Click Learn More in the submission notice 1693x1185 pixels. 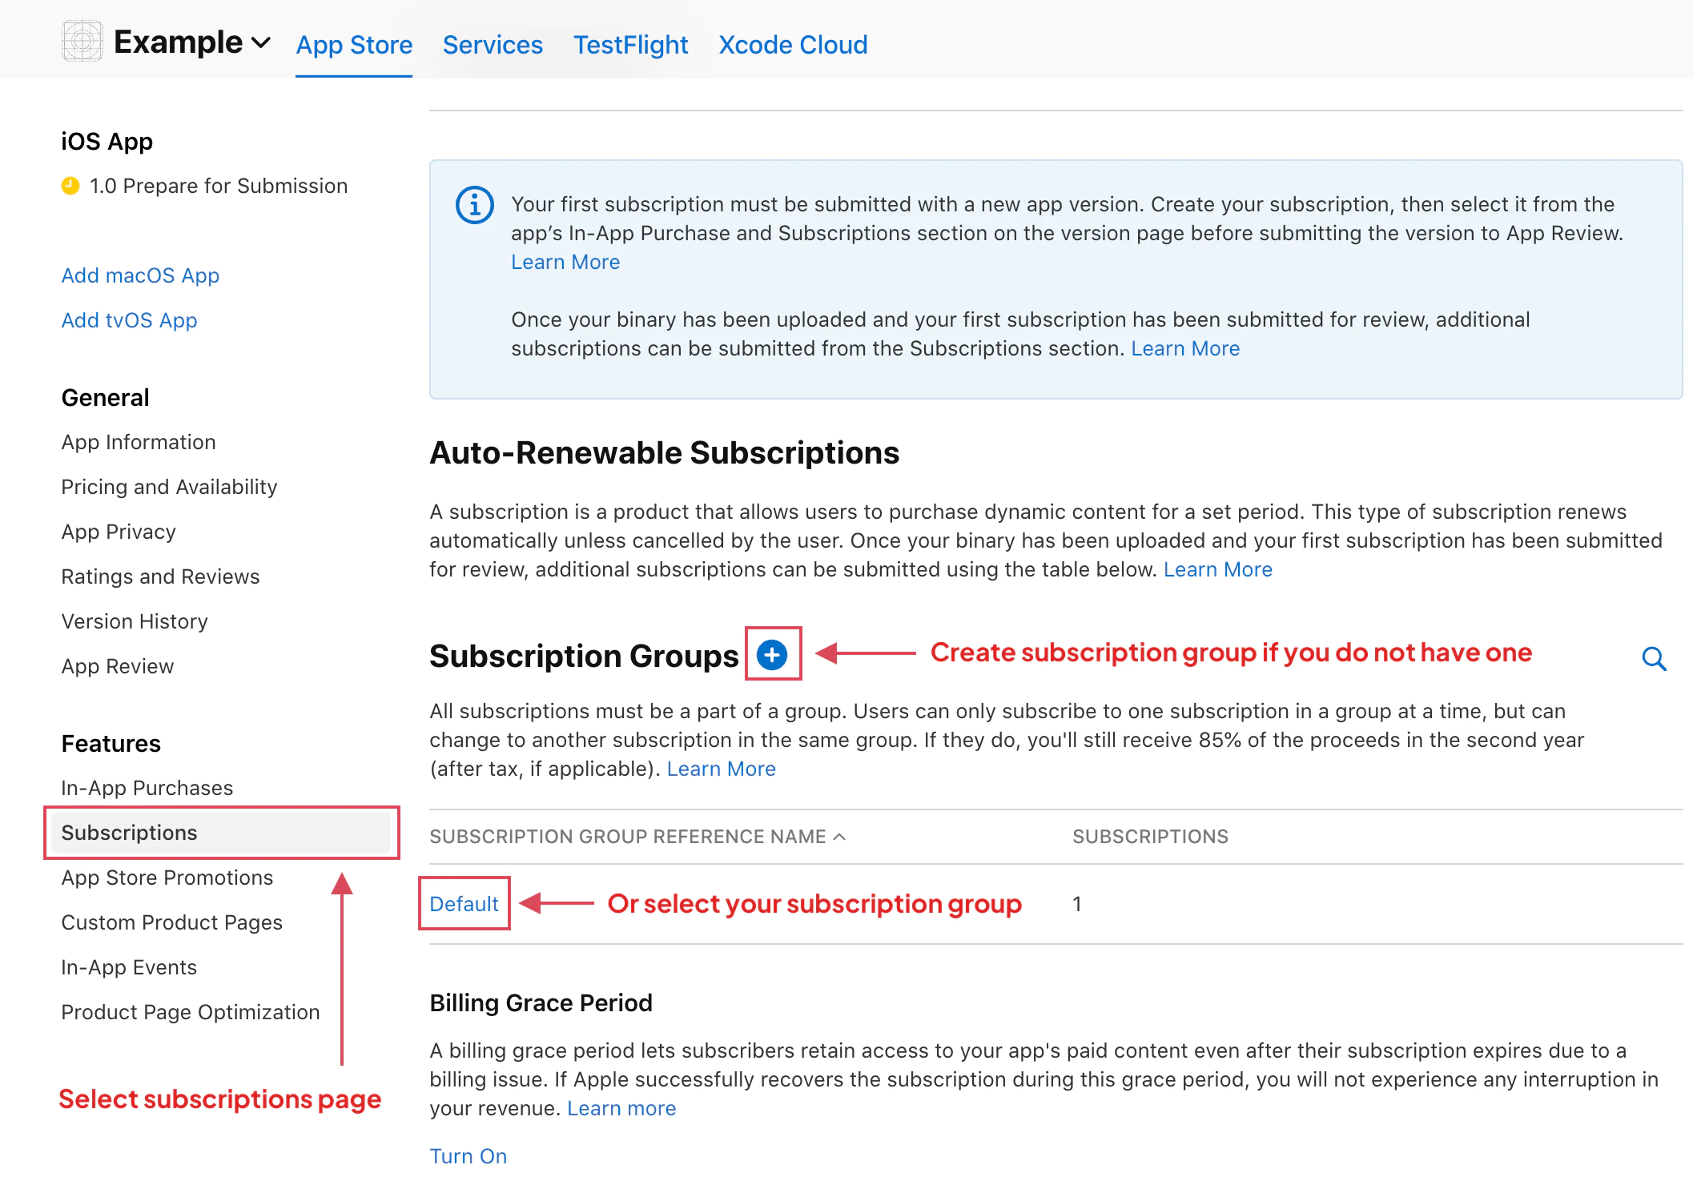coord(565,262)
